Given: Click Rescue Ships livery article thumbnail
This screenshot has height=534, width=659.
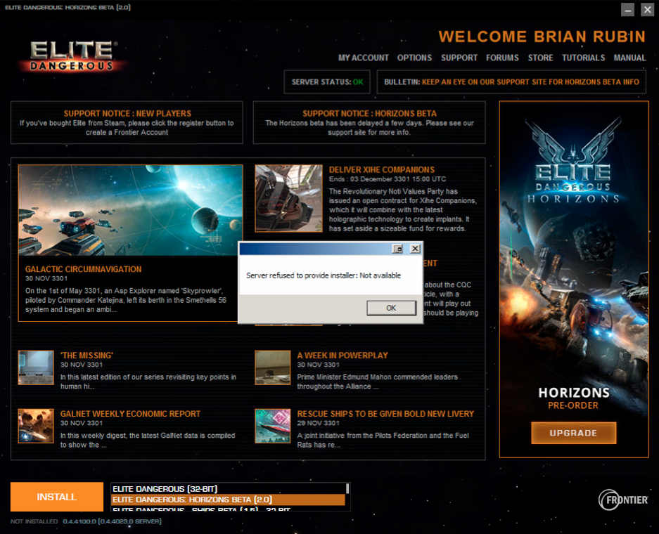Looking at the screenshot, I should tap(273, 426).
